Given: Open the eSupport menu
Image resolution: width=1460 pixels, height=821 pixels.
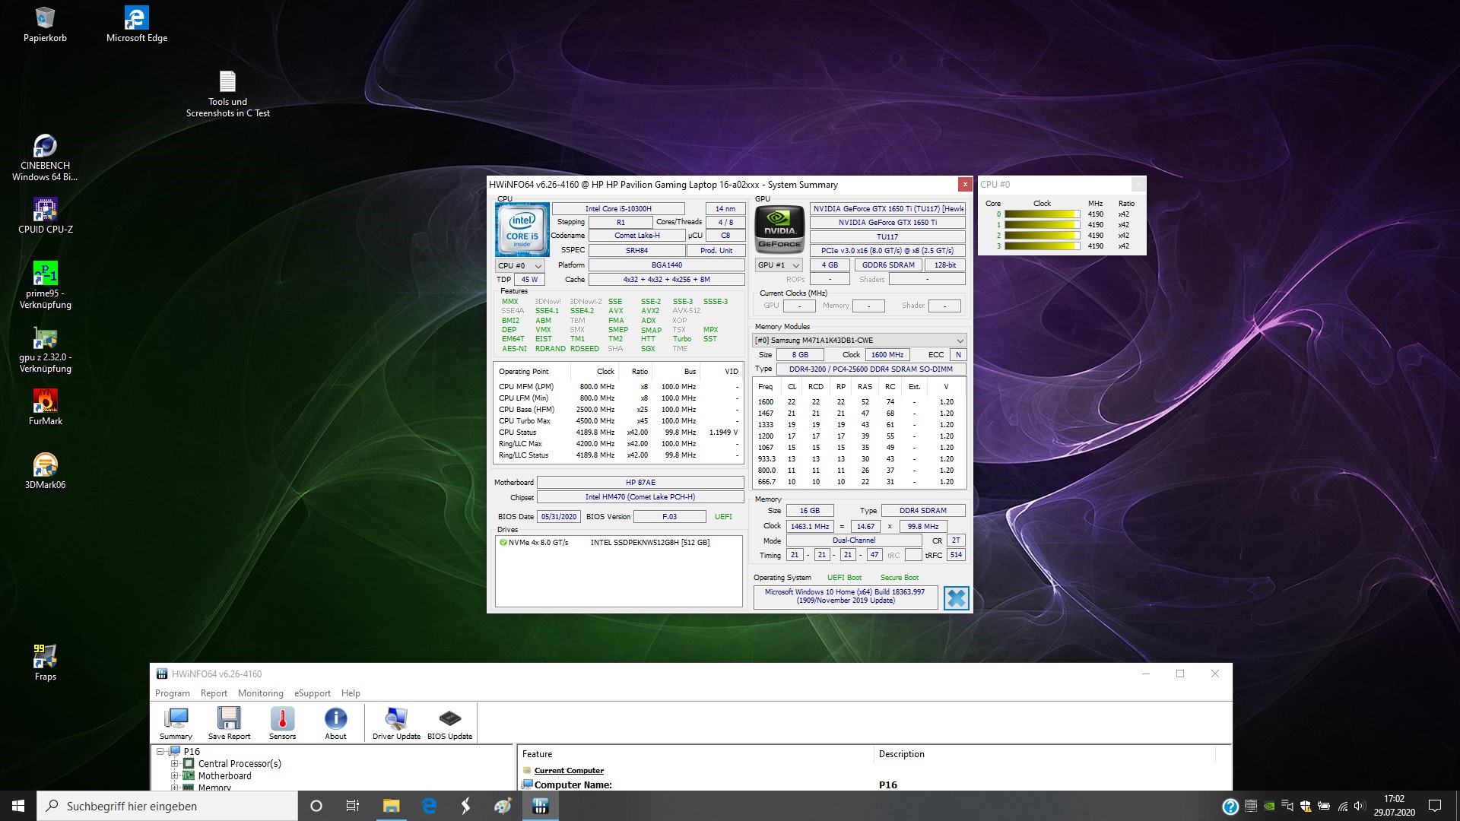Looking at the screenshot, I should pos(313,693).
